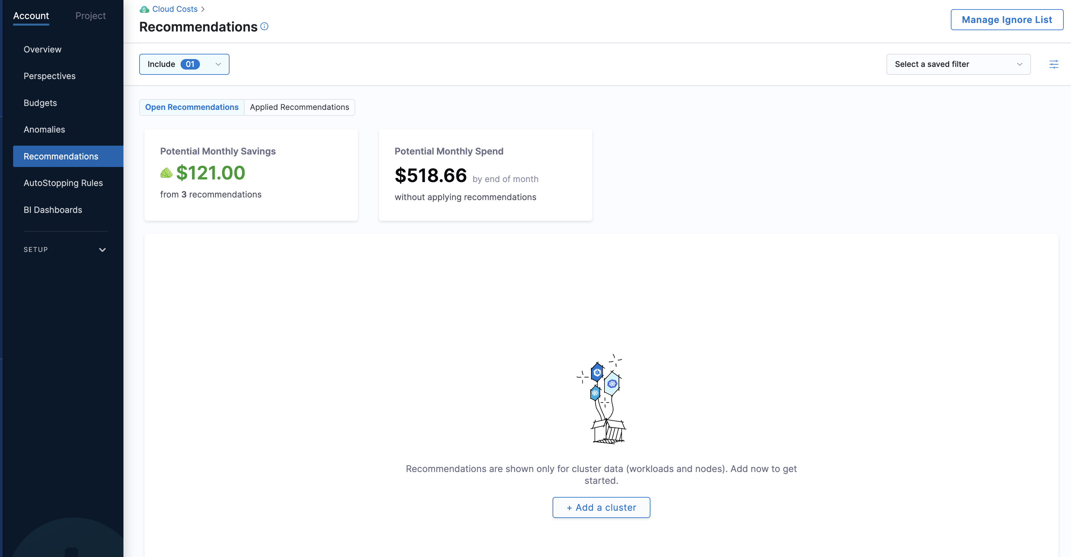Switch to the Project scope tab

(90, 16)
